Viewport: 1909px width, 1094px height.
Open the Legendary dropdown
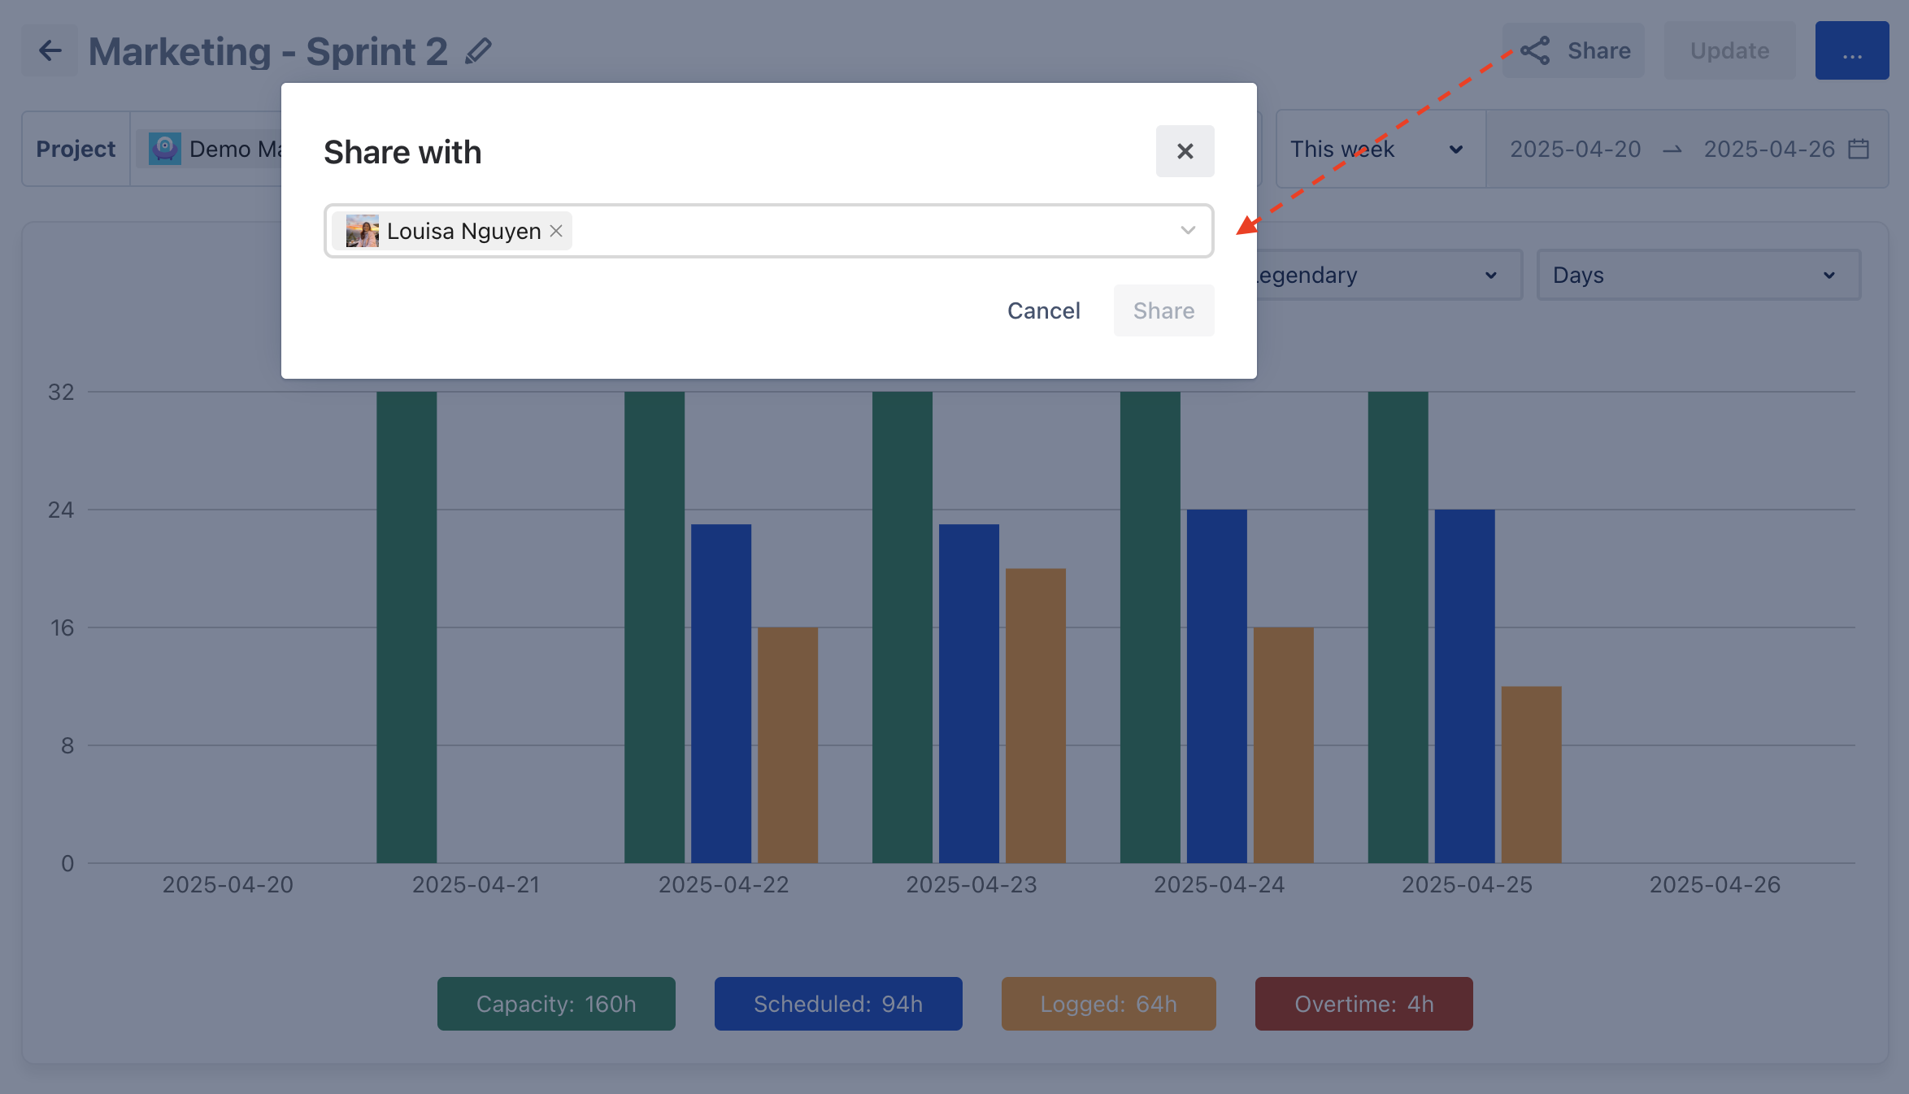pos(1389,275)
